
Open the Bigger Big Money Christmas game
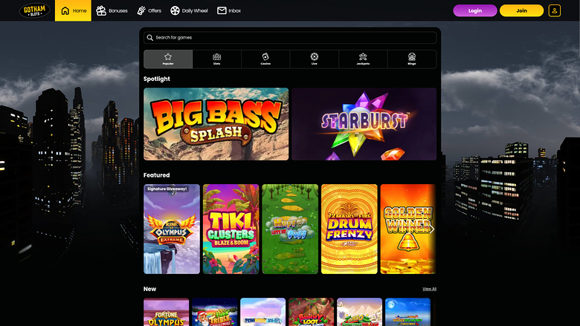click(x=407, y=312)
